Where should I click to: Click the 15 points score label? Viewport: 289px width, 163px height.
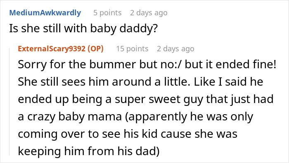(x=132, y=49)
